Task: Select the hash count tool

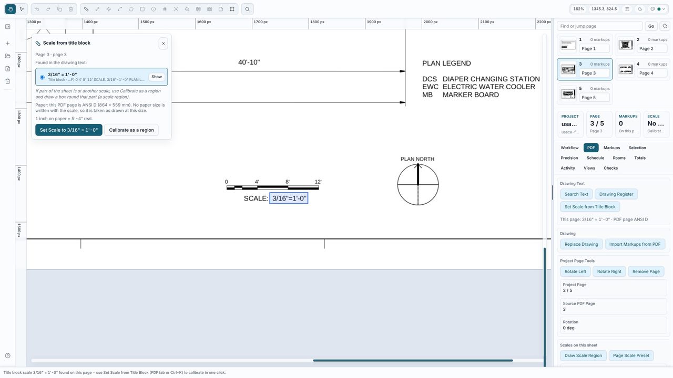Action: [165, 9]
